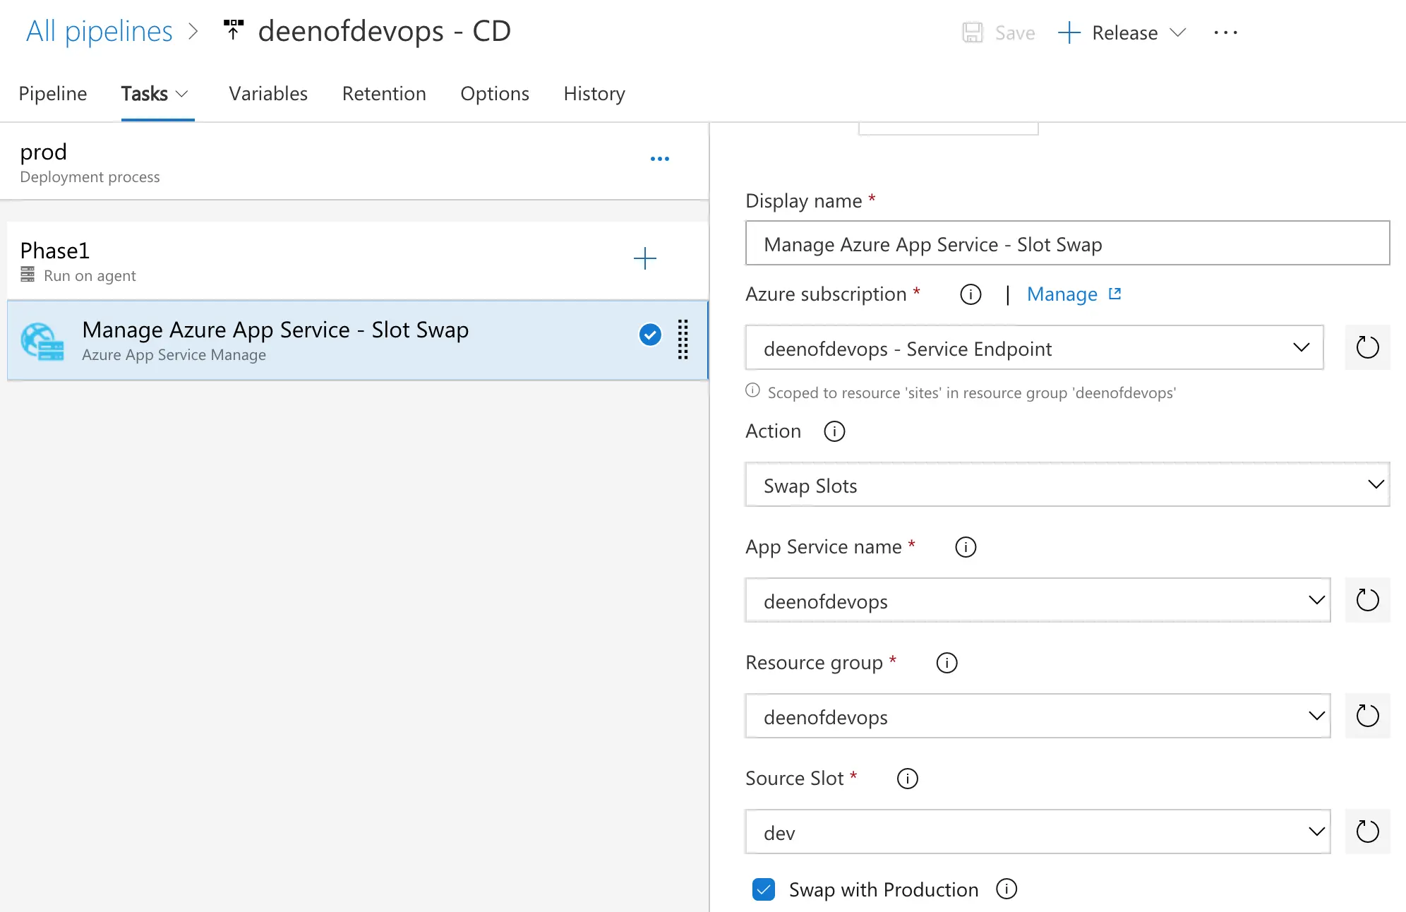Show info for App Service name
1406x912 pixels.
coord(966,547)
